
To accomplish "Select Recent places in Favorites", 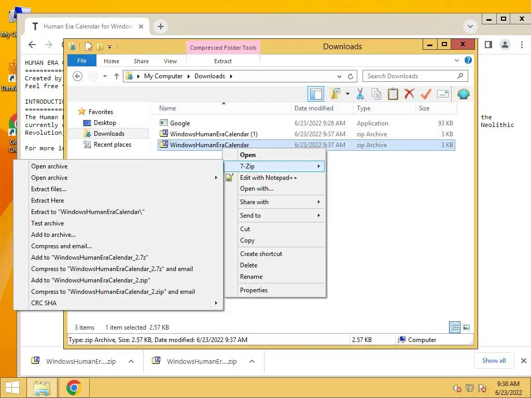I will (112, 145).
